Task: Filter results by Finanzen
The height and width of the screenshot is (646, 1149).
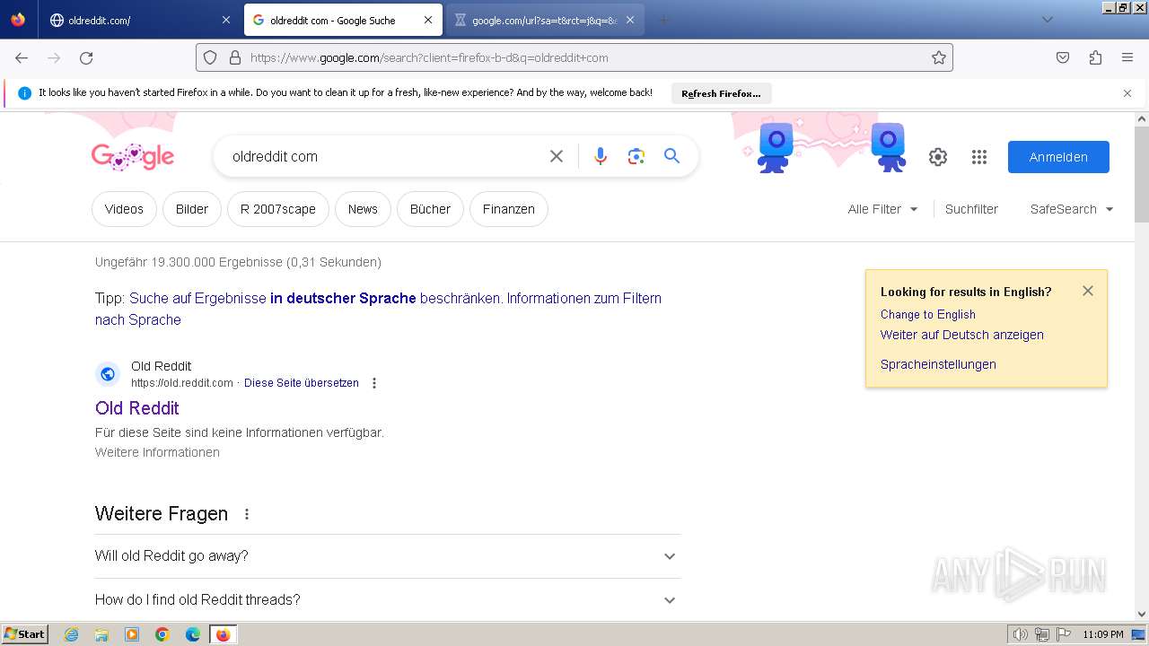Action: tap(508, 209)
